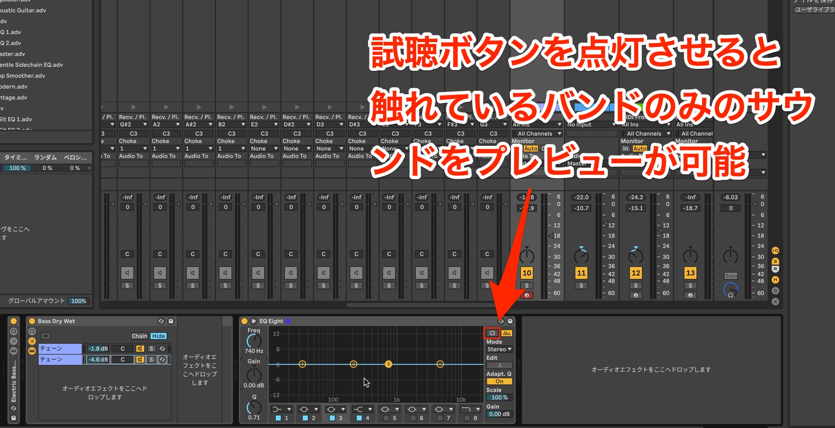Select Q 1.adv in the browser list

coord(46,32)
